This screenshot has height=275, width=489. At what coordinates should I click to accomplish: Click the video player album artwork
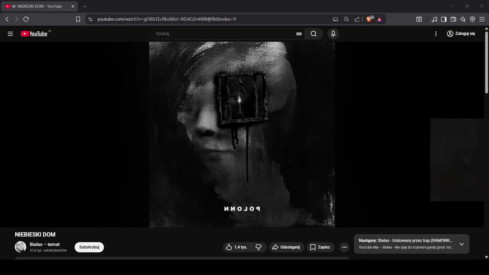(x=242, y=134)
